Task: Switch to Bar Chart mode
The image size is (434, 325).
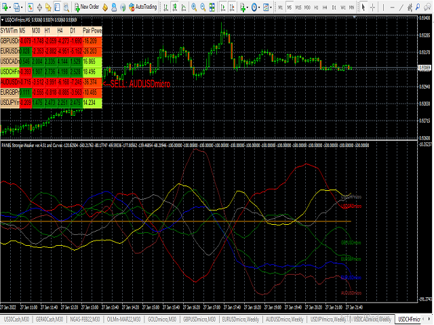Action: [x=165, y=7]
